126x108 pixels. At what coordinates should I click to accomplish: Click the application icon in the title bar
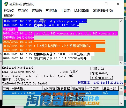click(6, 4)
